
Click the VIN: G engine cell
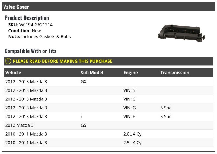coord(130,108)
